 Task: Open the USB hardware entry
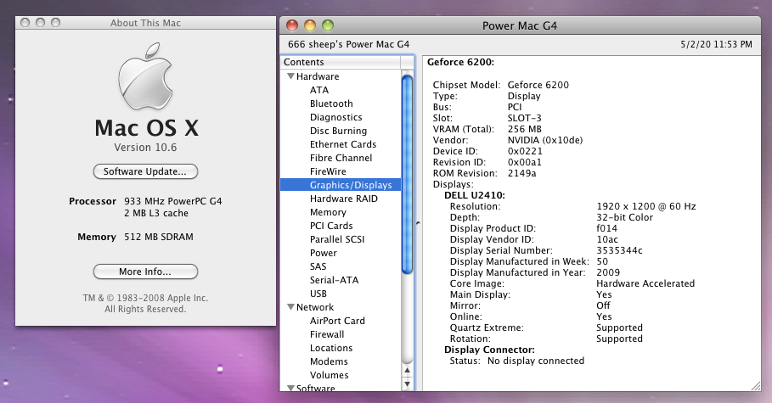(318, 294)
